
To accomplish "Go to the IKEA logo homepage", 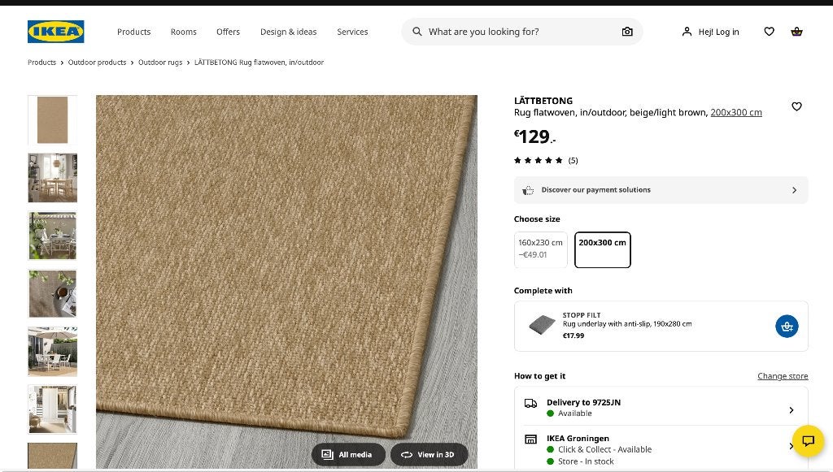I will tap(56, 32).
